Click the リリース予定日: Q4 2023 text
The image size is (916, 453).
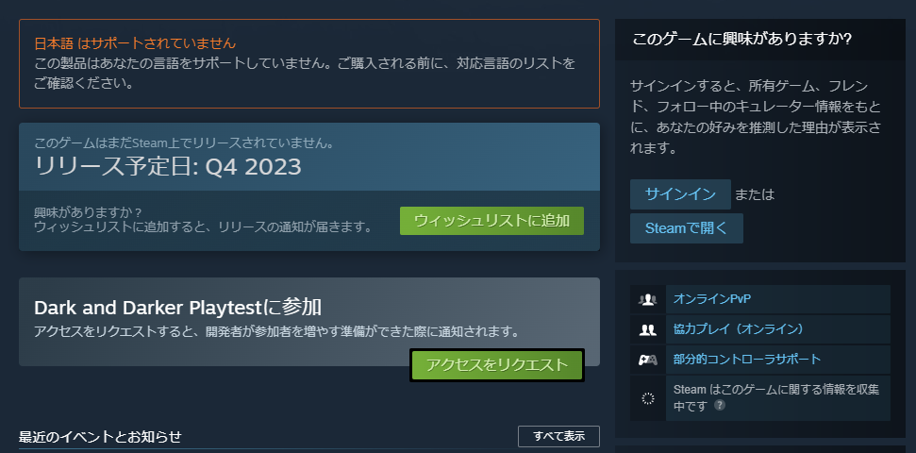pos(168,168)
